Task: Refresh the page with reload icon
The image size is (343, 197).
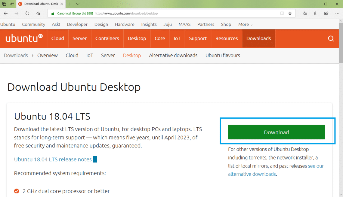Action: coord(27,14)
